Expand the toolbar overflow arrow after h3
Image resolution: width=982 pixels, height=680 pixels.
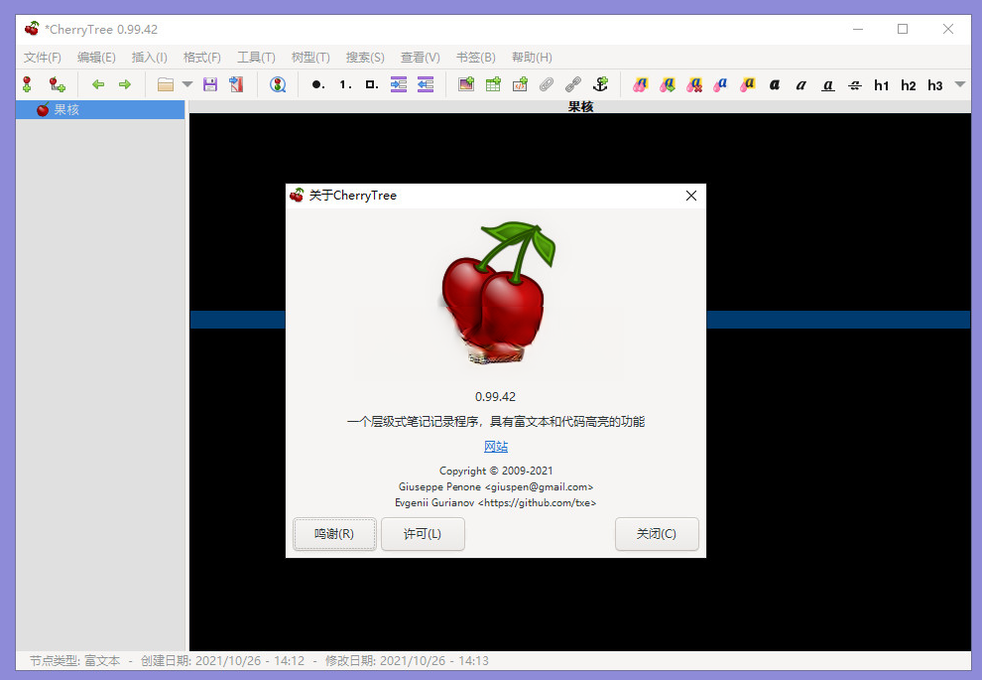pyautogui.click(x=959, y=85)
